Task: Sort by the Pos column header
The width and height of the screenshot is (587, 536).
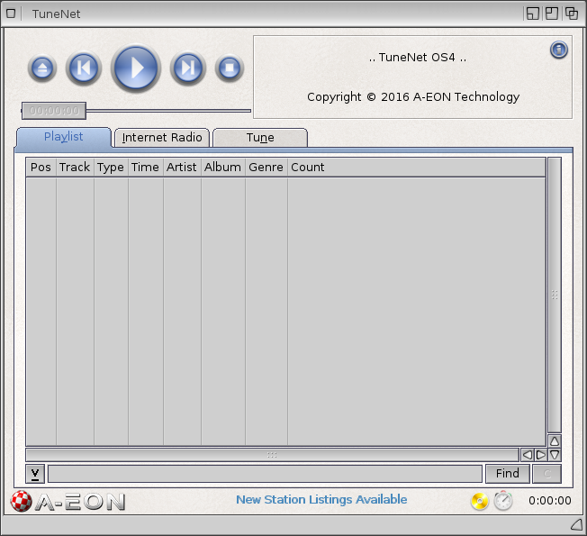Action: [x=41, y=167]
